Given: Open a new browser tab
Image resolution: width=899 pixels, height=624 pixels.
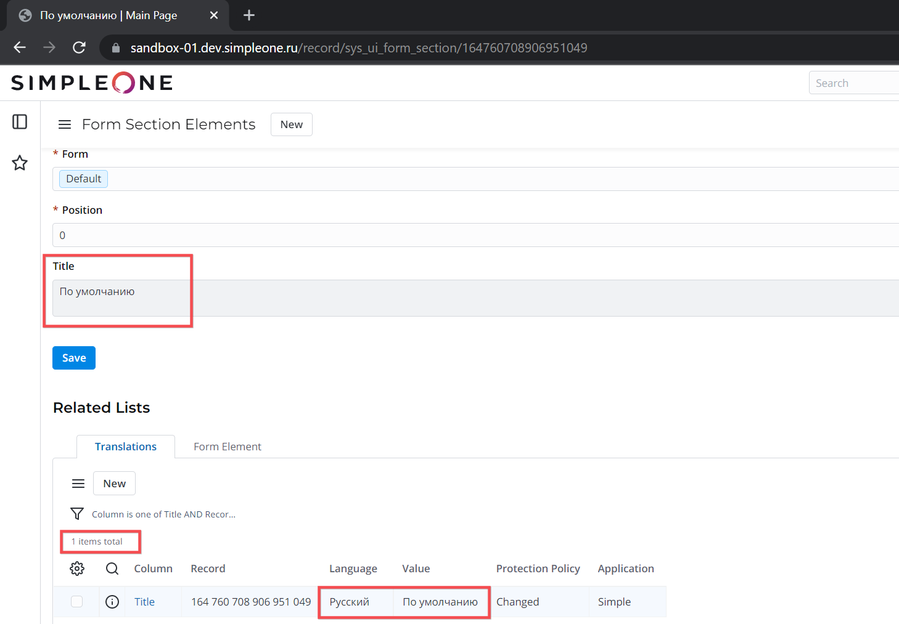Looking at the screenshot, I should 249,15.
